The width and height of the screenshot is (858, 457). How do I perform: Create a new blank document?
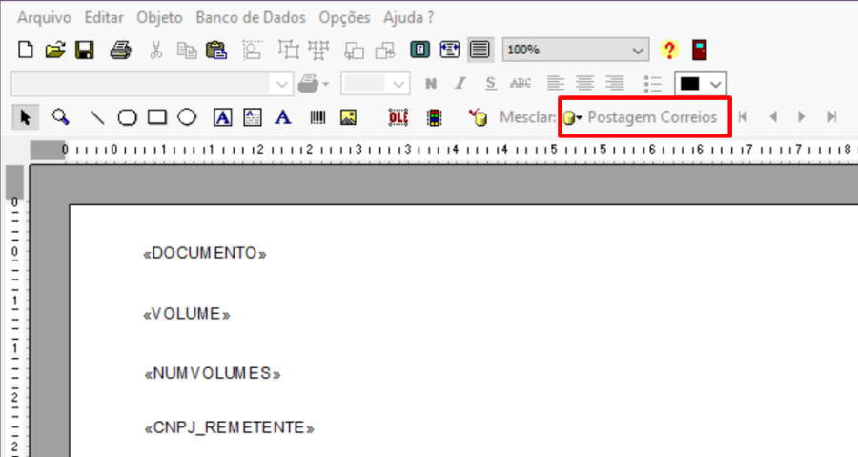tap(25, 50)
